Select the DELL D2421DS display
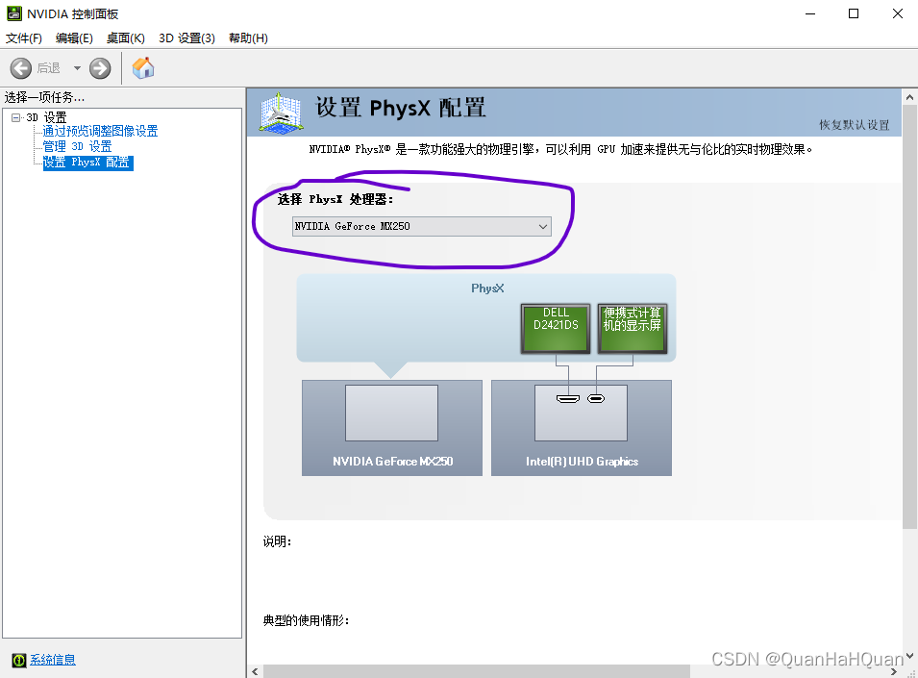 pyautogui.click(x=556, y=329)
